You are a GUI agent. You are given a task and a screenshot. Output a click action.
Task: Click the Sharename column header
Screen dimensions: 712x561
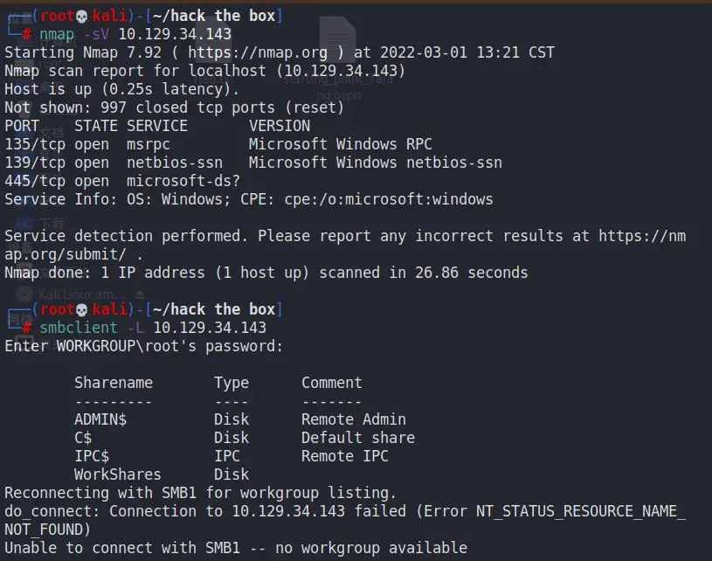click(114, 383)
